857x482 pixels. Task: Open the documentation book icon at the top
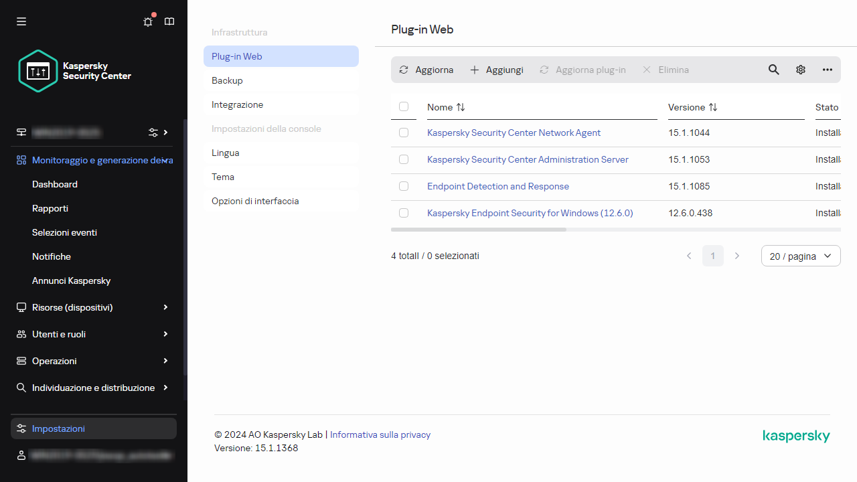click(x=169, y=21)
